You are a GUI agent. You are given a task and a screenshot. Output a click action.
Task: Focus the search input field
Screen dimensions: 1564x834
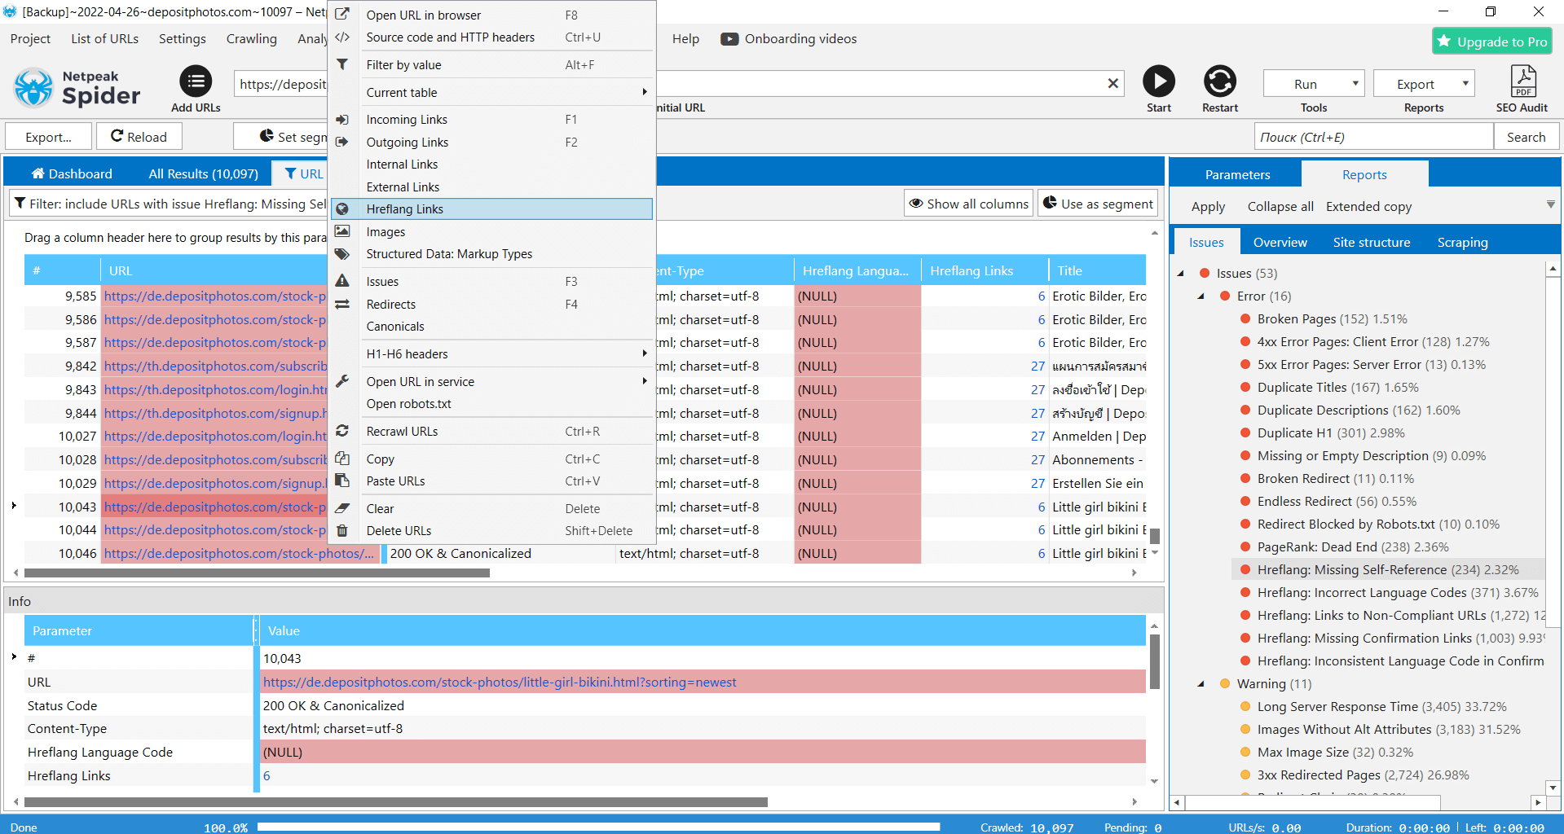[x=1373, y=137]
